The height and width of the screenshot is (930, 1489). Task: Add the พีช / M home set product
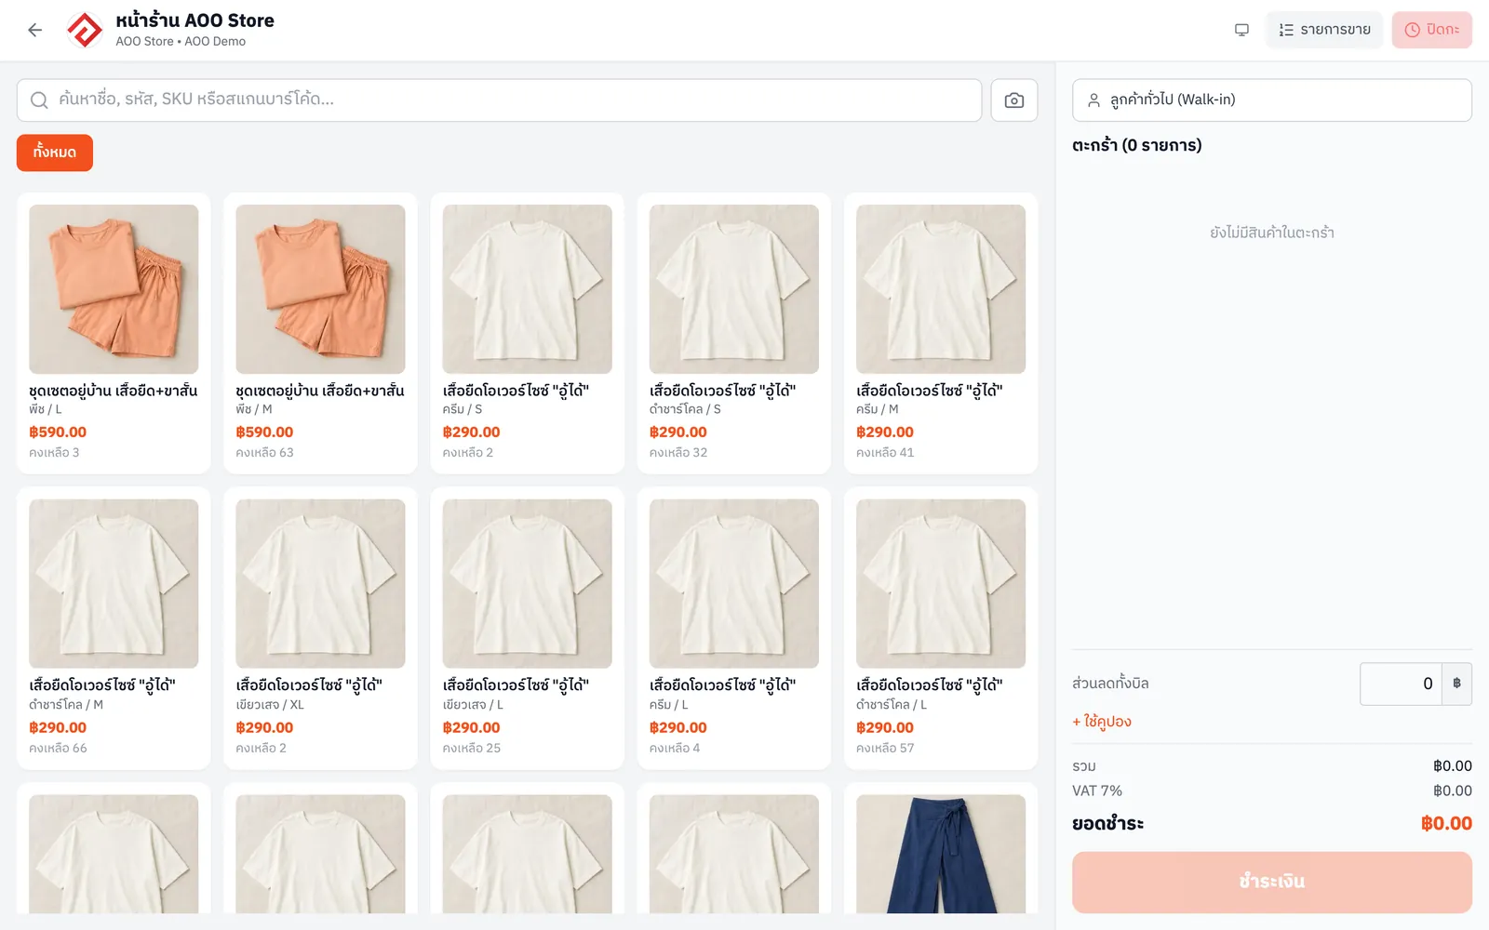click(320, 333)
